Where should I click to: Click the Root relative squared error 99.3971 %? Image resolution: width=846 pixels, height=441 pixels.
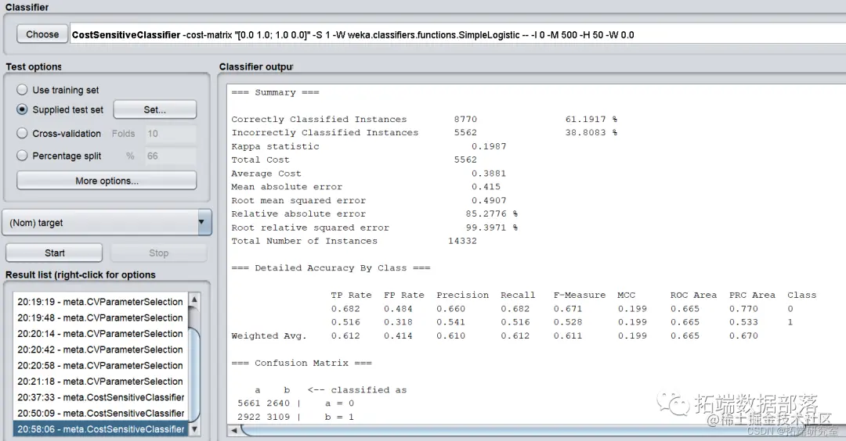[x=491, y=228]
